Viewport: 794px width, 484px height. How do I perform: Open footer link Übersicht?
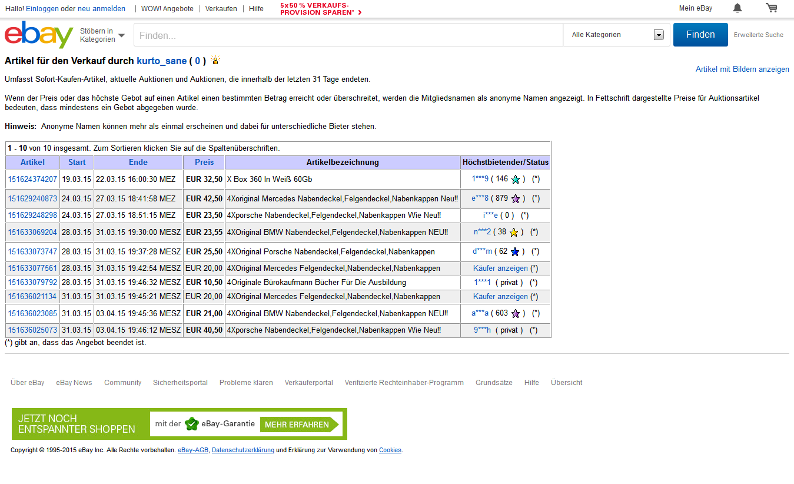[567, 383]
